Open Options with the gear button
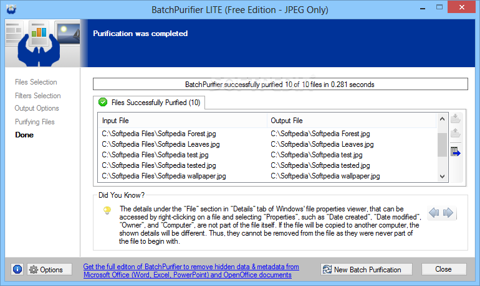Image resolution: width=480 pixels, height=286 pixels. pos(50,269)
